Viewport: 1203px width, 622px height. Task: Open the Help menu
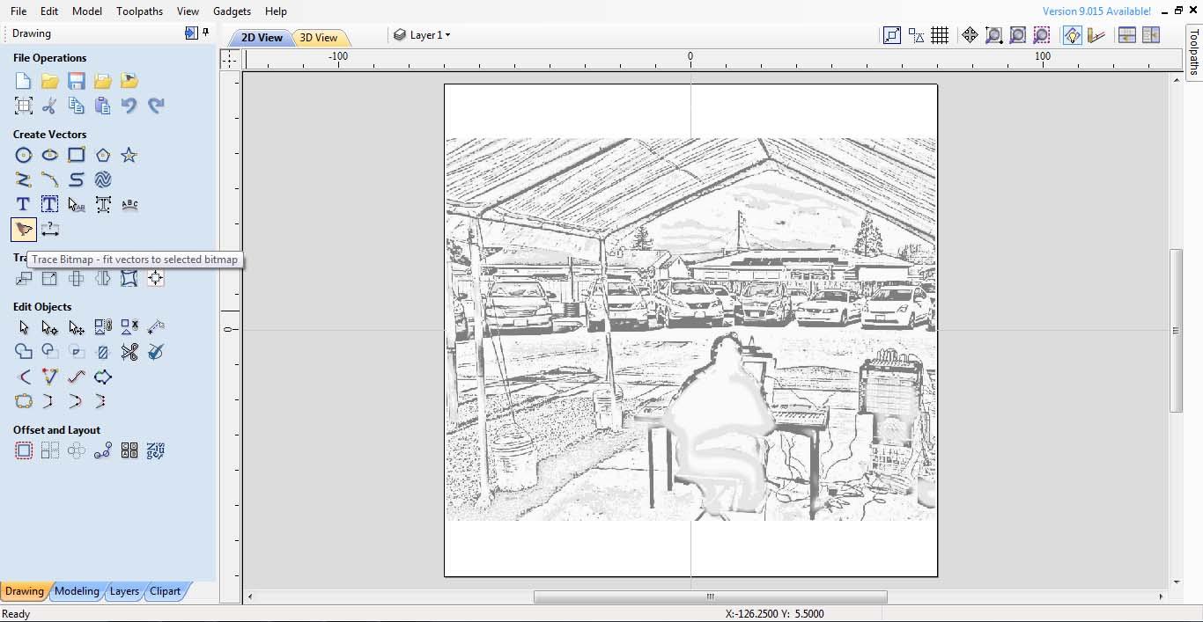[x=276, y=11]
